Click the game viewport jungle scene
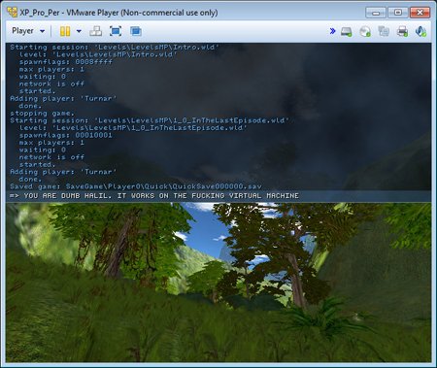The width and height of the screenshot is (437, 368). [x=218, y=282]
